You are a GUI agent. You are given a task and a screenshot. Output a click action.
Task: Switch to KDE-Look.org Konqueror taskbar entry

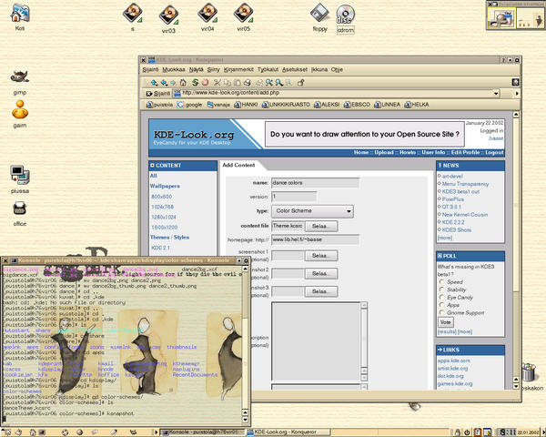click(288, 432)
